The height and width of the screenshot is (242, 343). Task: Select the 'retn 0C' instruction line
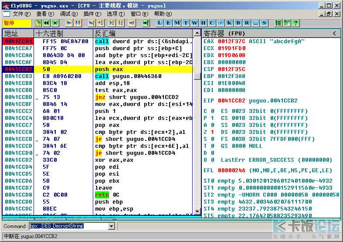click(x=107, y=195)
